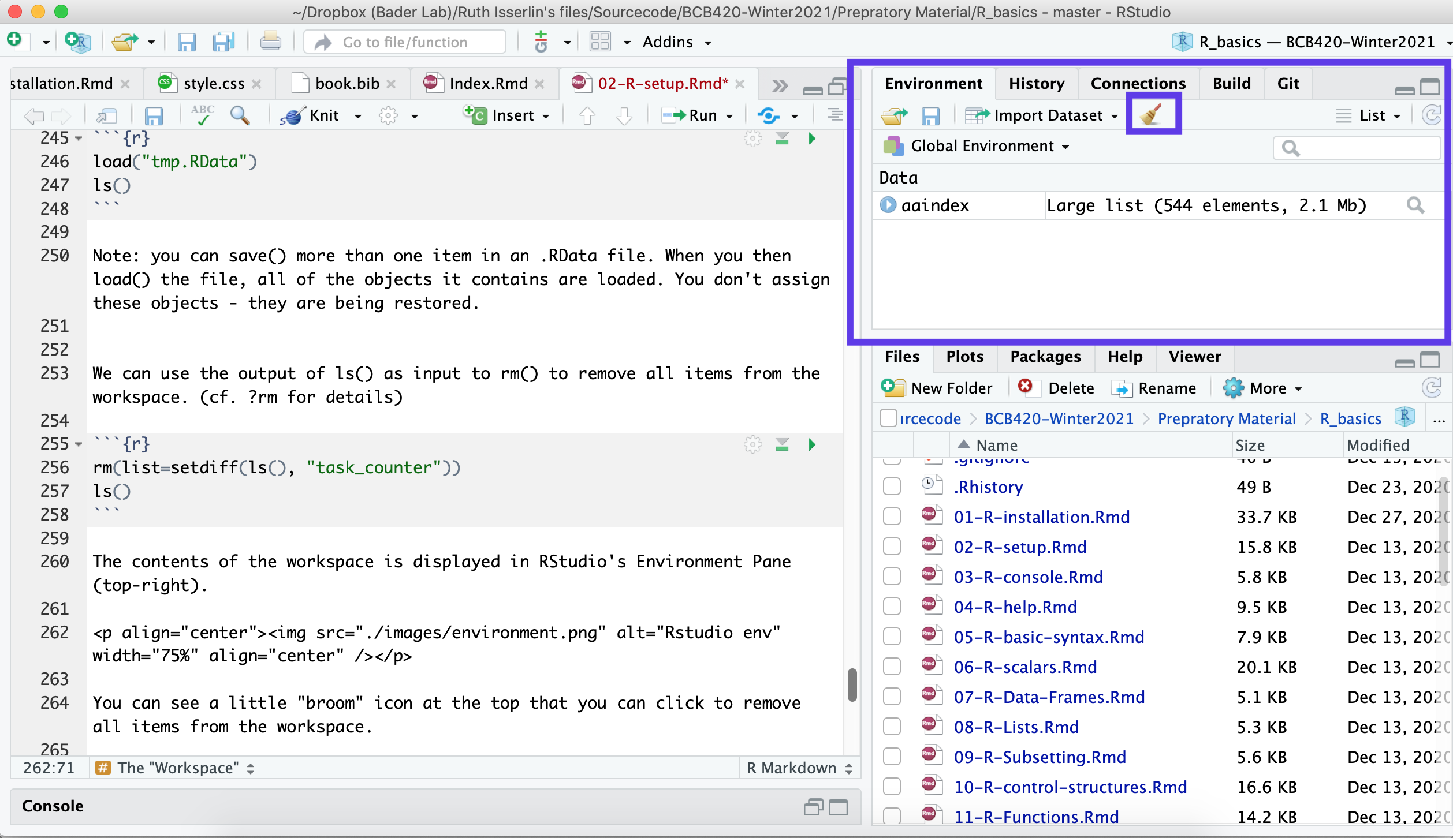This screenshot has height=838, width=1453.
Task: Click the document outline icon in editor toolbar
Action: coord(834,115)
